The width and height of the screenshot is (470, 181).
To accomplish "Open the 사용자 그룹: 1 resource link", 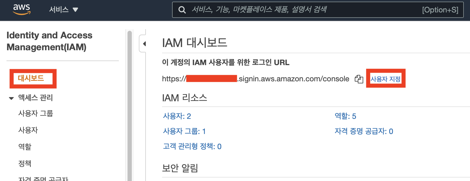I will (x=184, y=131).
